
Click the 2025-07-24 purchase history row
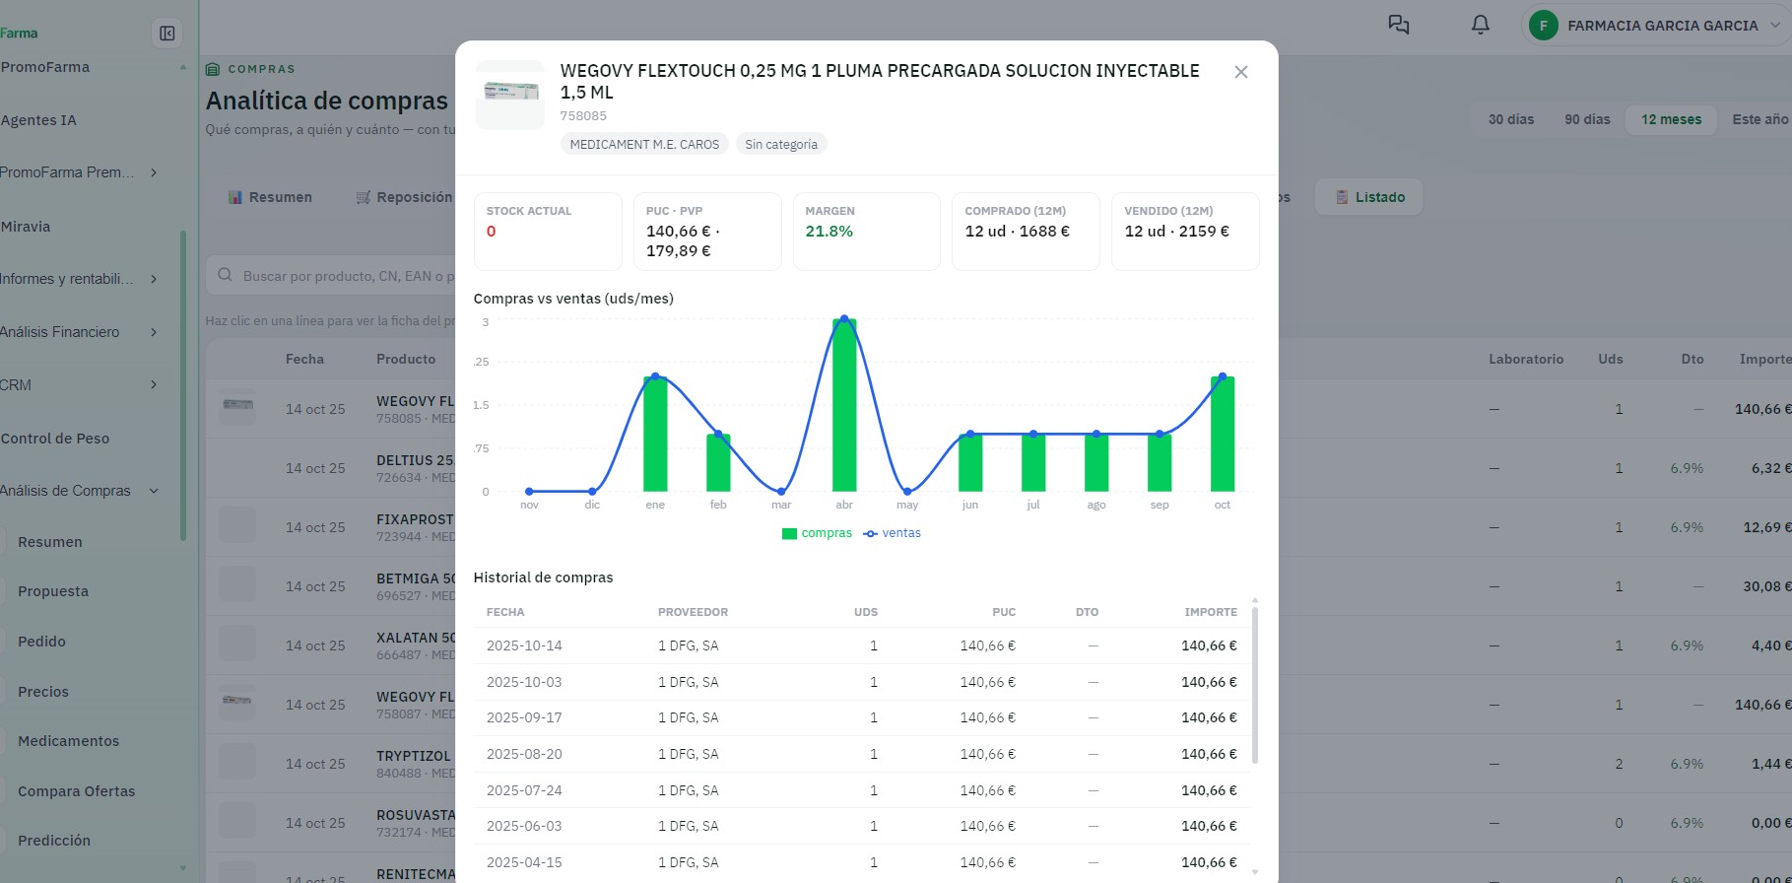tap(861, 790)
